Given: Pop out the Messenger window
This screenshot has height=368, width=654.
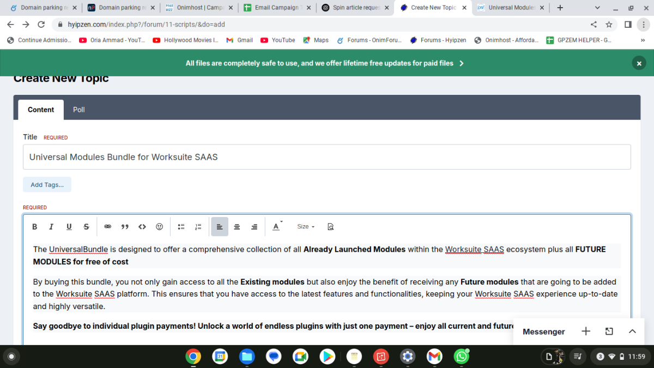Looking at the screenshot, I should tap(609, 331).
